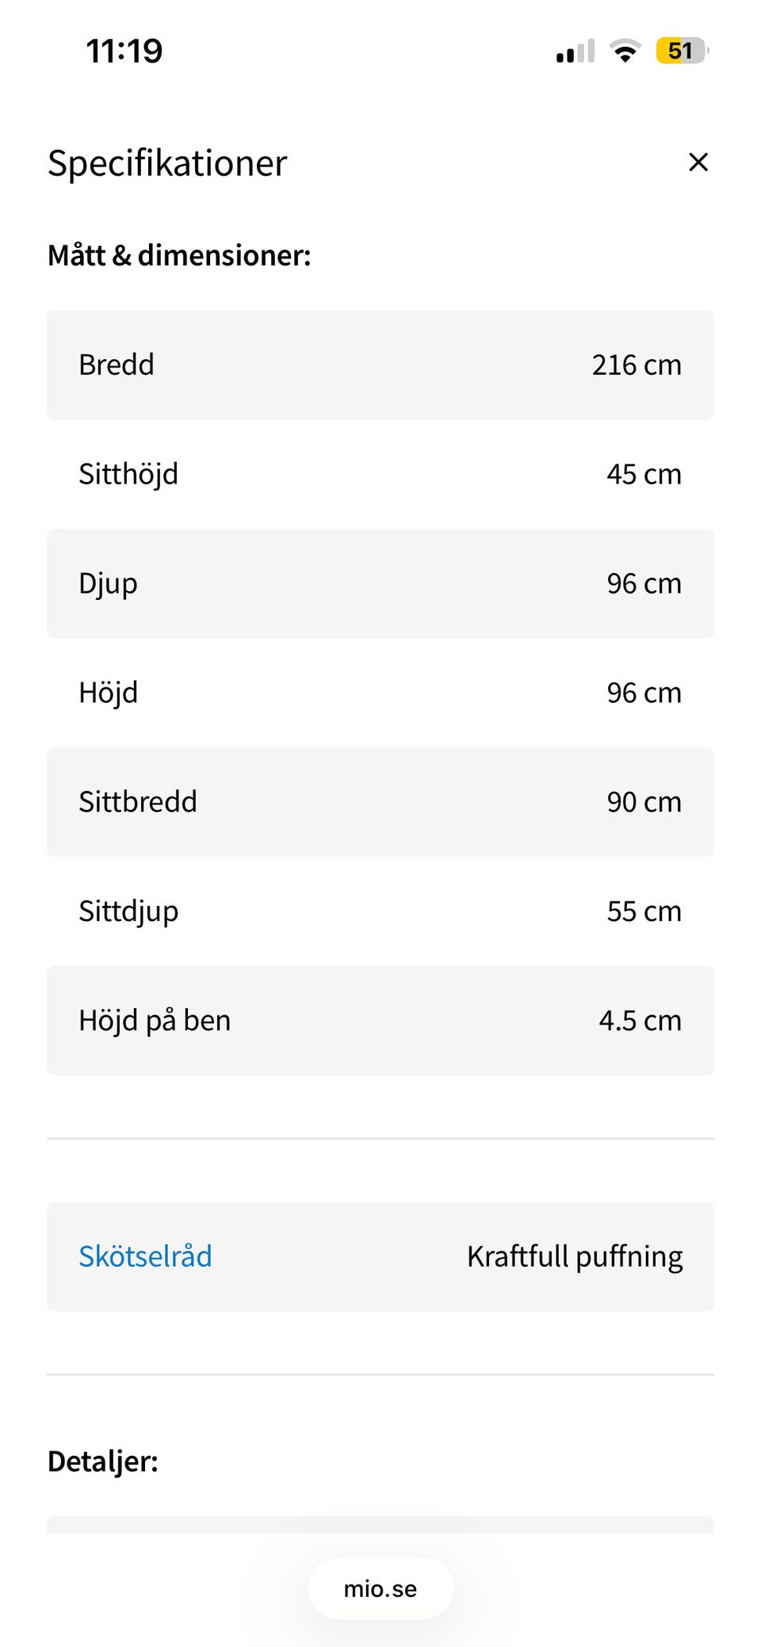Tap the battery indicator showing 51

681,52
